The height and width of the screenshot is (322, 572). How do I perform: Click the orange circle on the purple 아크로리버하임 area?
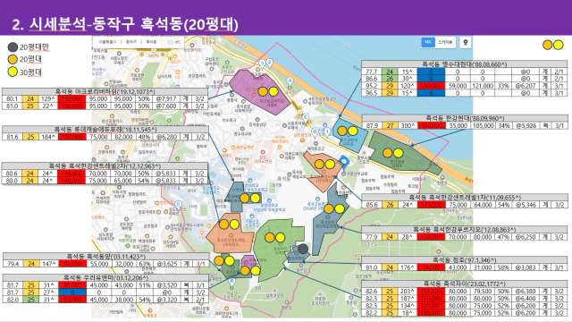pyautogui.click(x=263, y=91)
